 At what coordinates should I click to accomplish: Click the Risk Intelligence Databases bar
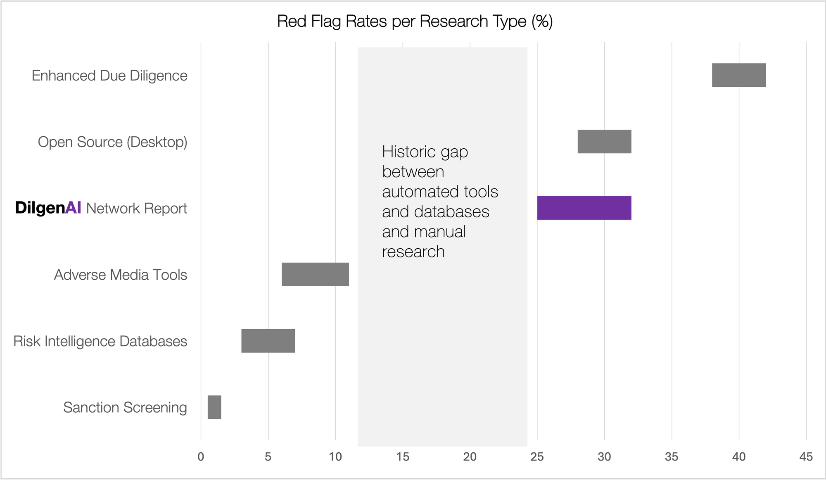click(x=268, y=341)
